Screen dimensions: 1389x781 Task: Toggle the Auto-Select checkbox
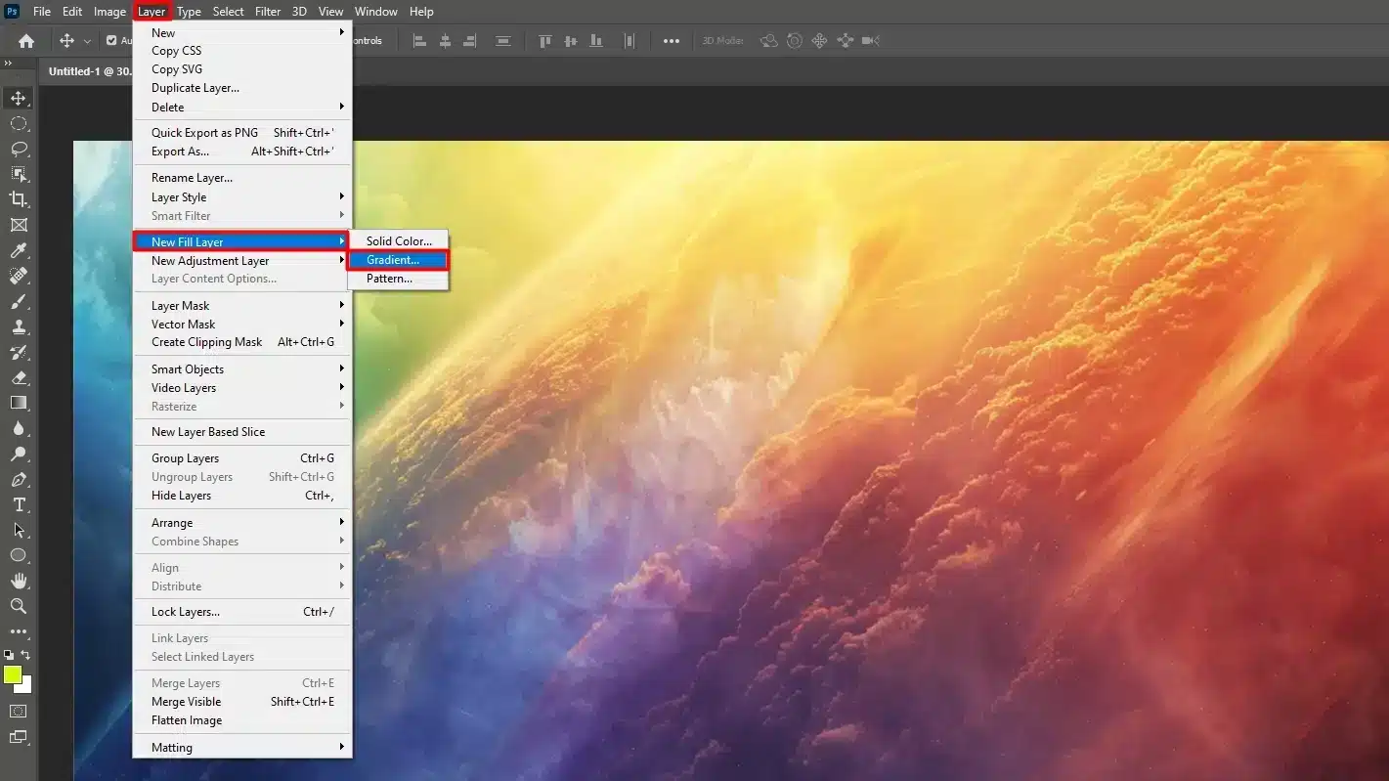[x=111, y=41]
